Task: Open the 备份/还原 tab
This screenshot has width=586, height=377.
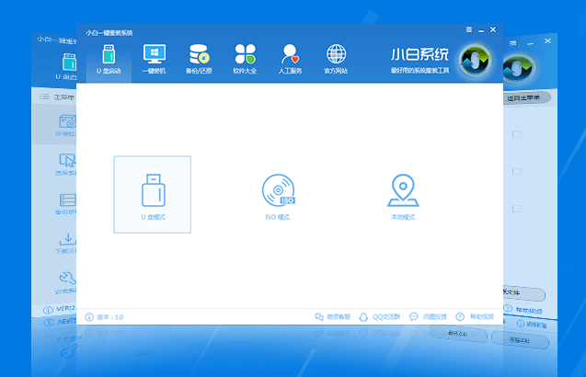Action: [199, 60]
